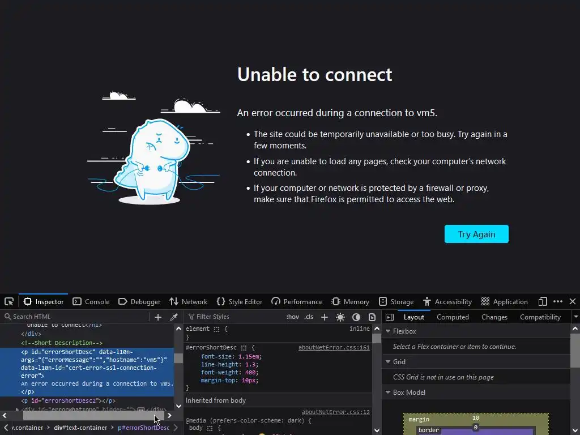
Task: Open the Application tab
Action: (505, 302)
